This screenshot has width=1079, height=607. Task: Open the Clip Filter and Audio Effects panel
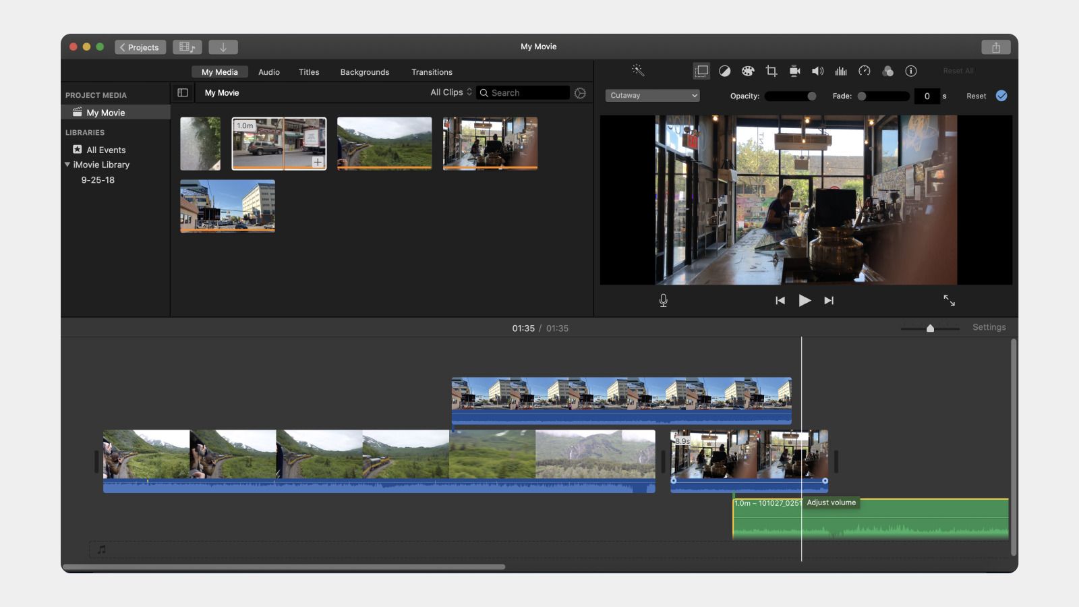point(888,70)
